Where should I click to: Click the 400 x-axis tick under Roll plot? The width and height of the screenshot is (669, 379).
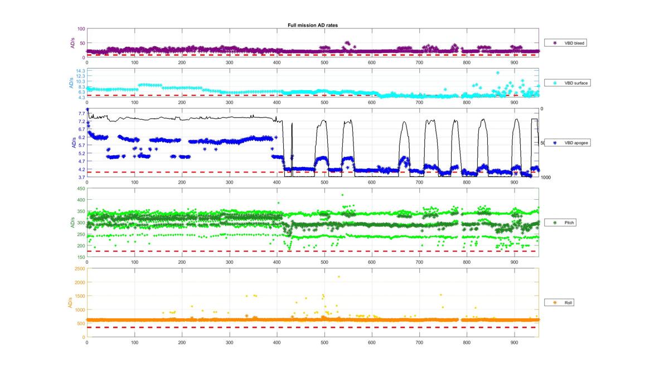(277, 342)
